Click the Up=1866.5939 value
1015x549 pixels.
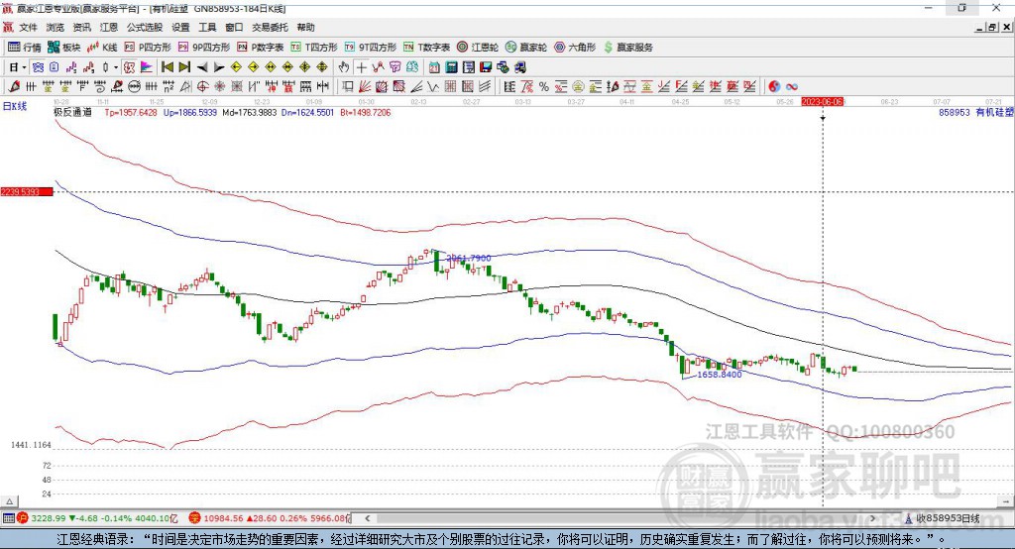click(189, 113)
